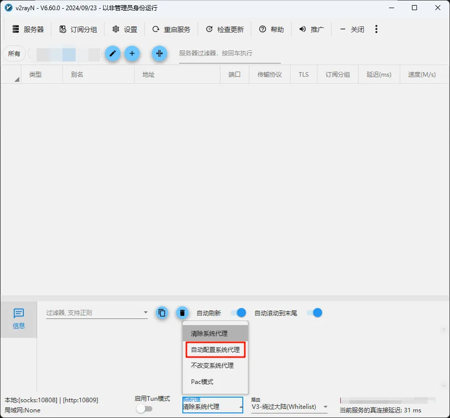
Task: Choose 不改变系统代理 from the proxy list
Action: coord(215,366)
